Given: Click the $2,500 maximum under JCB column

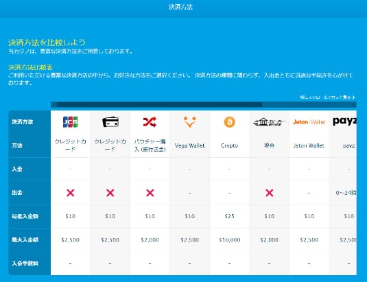Looking at the screenshot, I should [x=71, y=240].
